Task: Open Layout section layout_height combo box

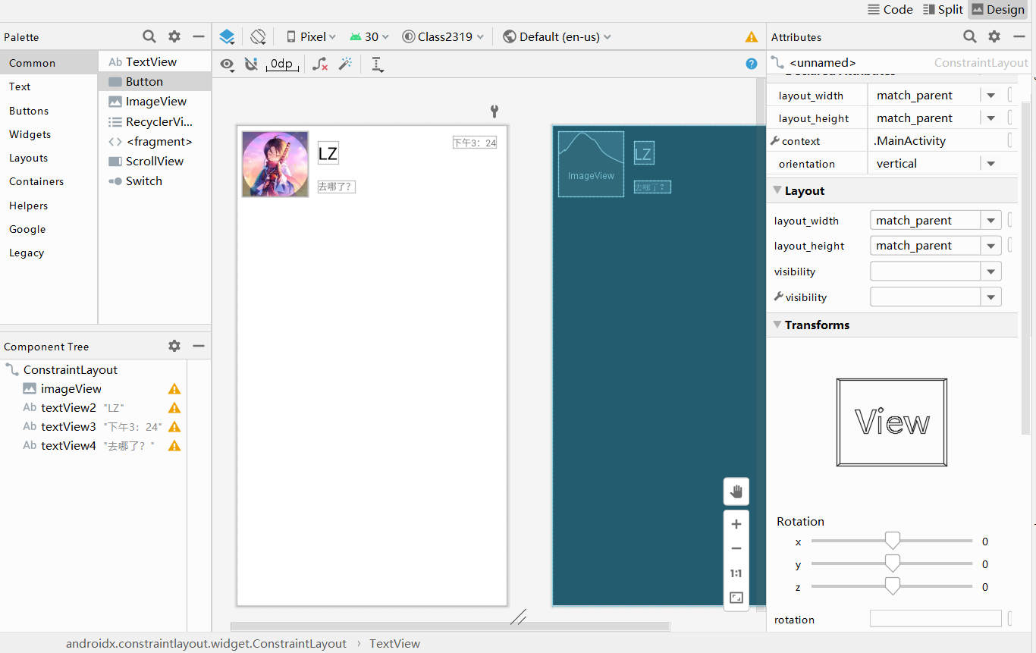Action: (936, 246)
